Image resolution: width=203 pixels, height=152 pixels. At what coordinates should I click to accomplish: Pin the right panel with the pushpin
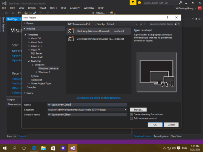click(196, 19)
